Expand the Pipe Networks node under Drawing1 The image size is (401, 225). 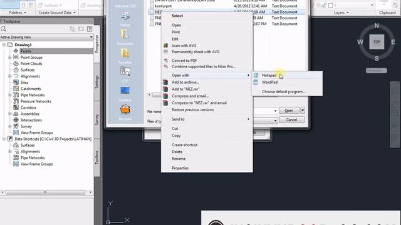click(10, 95)
